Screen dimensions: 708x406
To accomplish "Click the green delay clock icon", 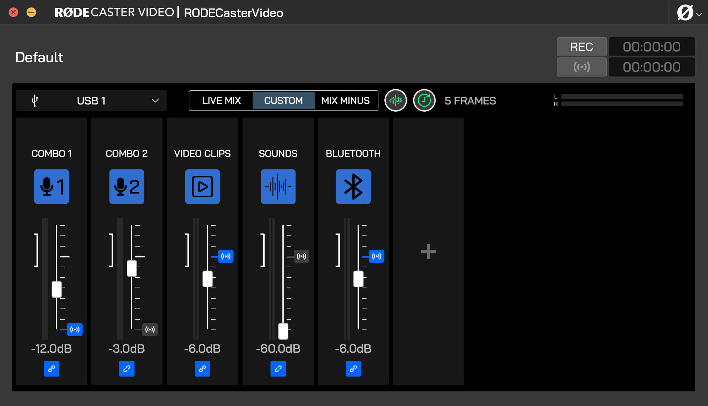I will tap(424, 101).
